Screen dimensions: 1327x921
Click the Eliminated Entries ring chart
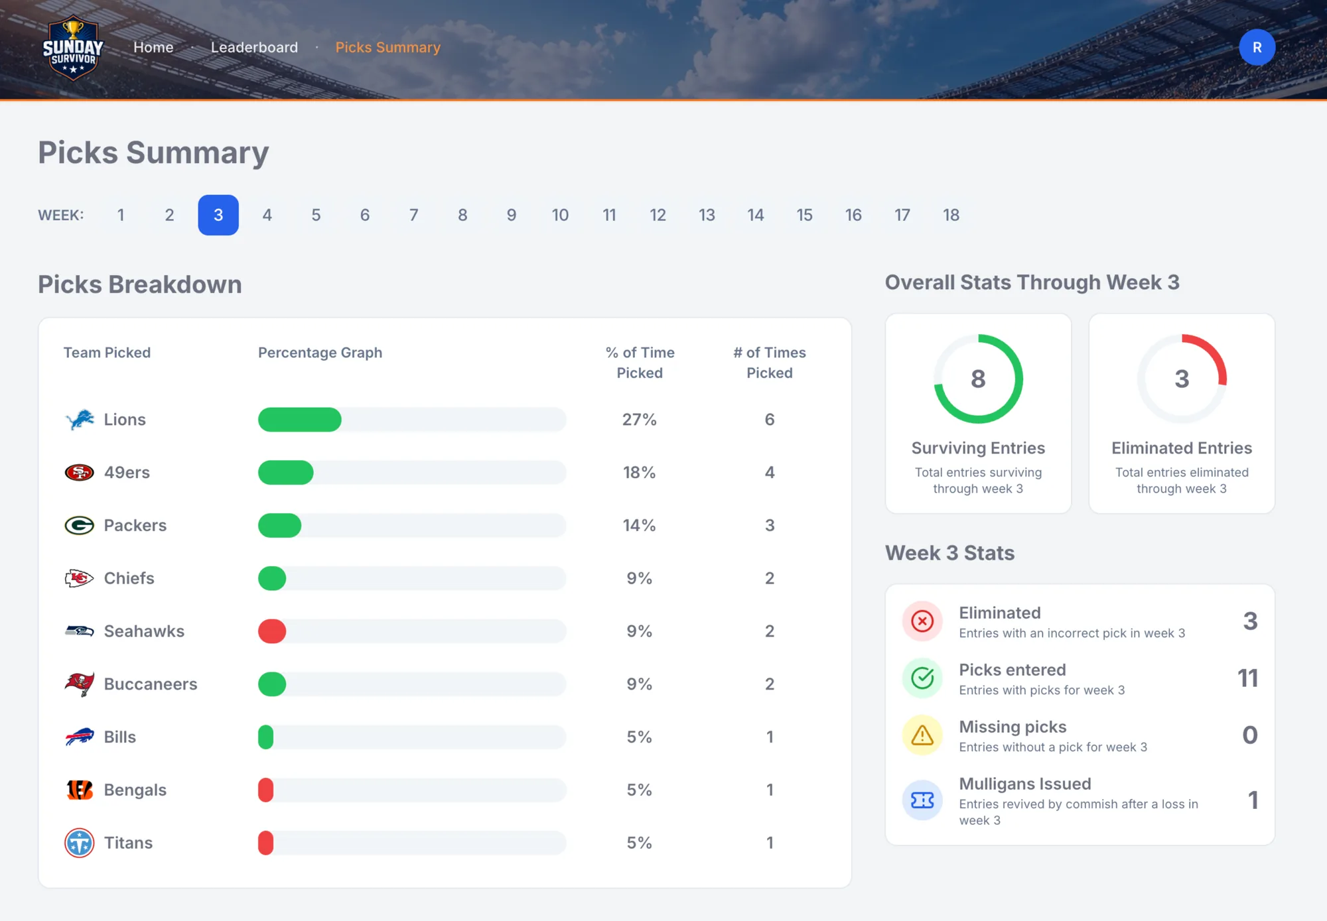[1182, 379]
